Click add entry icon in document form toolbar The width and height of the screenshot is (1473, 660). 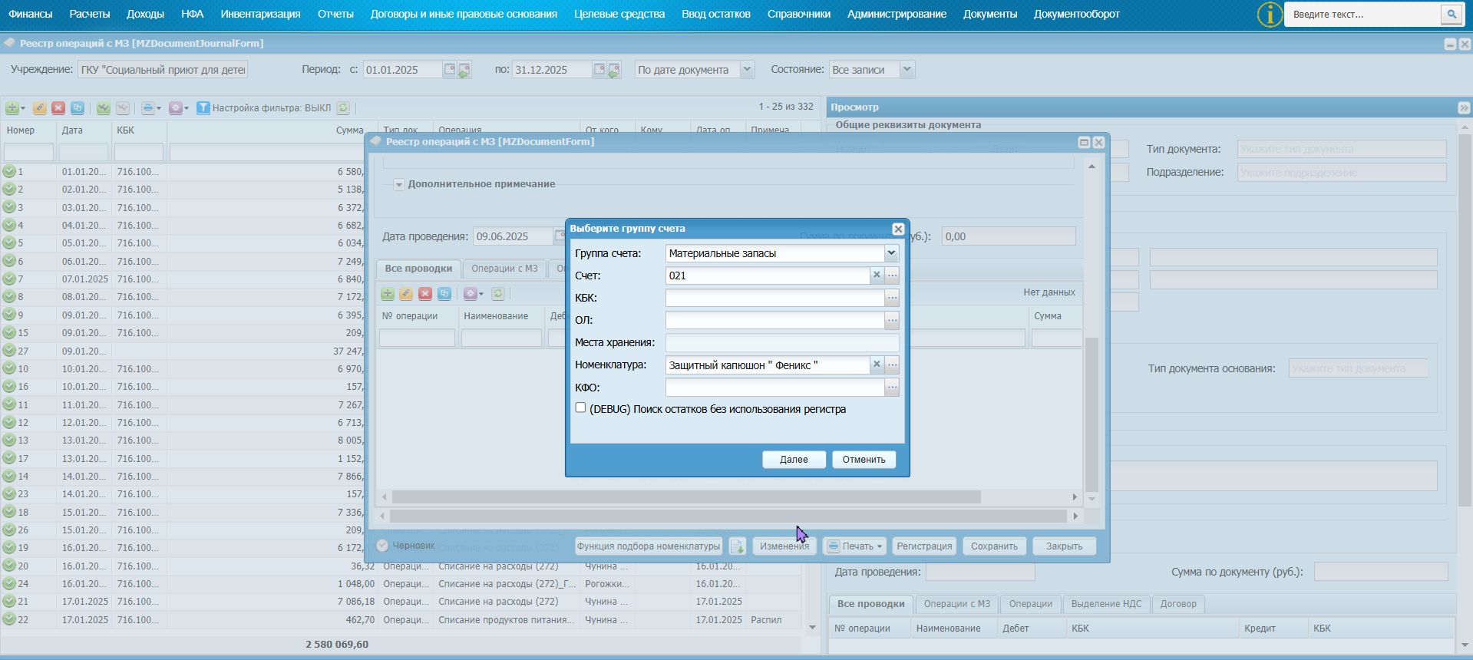[387, 294]
